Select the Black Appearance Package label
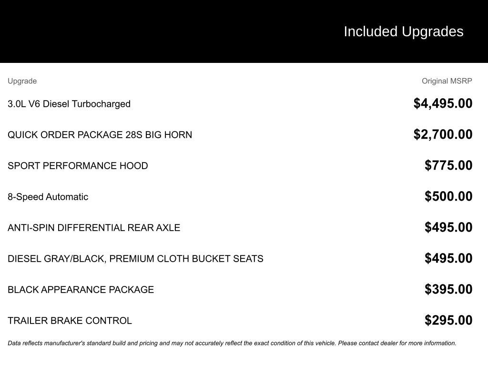Screen dimensions: 488x366 click(x=81, y=290)
